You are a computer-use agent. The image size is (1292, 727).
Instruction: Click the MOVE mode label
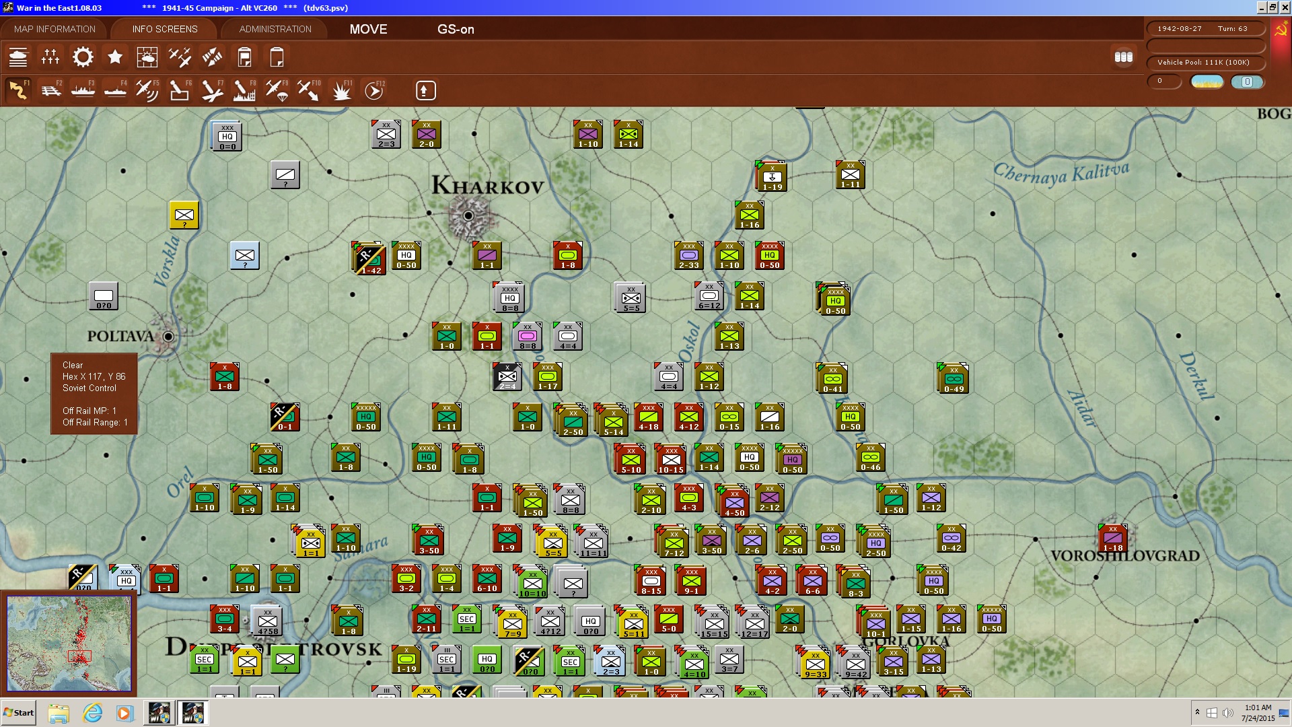click(x=368, y=29)
